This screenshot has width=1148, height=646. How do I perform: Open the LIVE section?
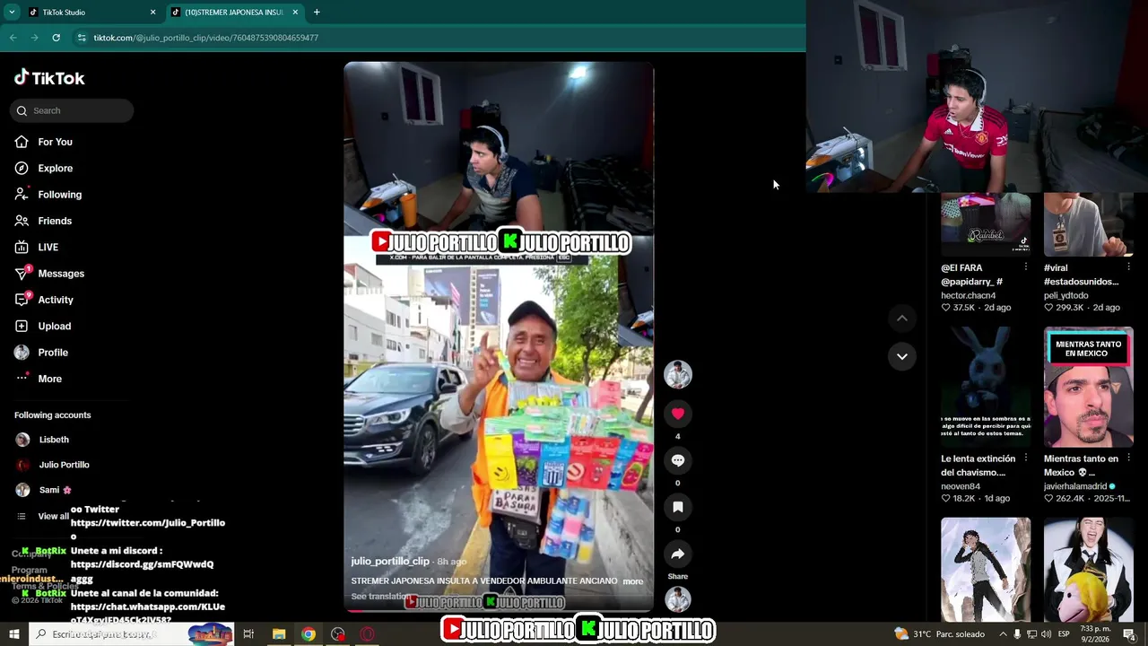click(x=36, y=247)
